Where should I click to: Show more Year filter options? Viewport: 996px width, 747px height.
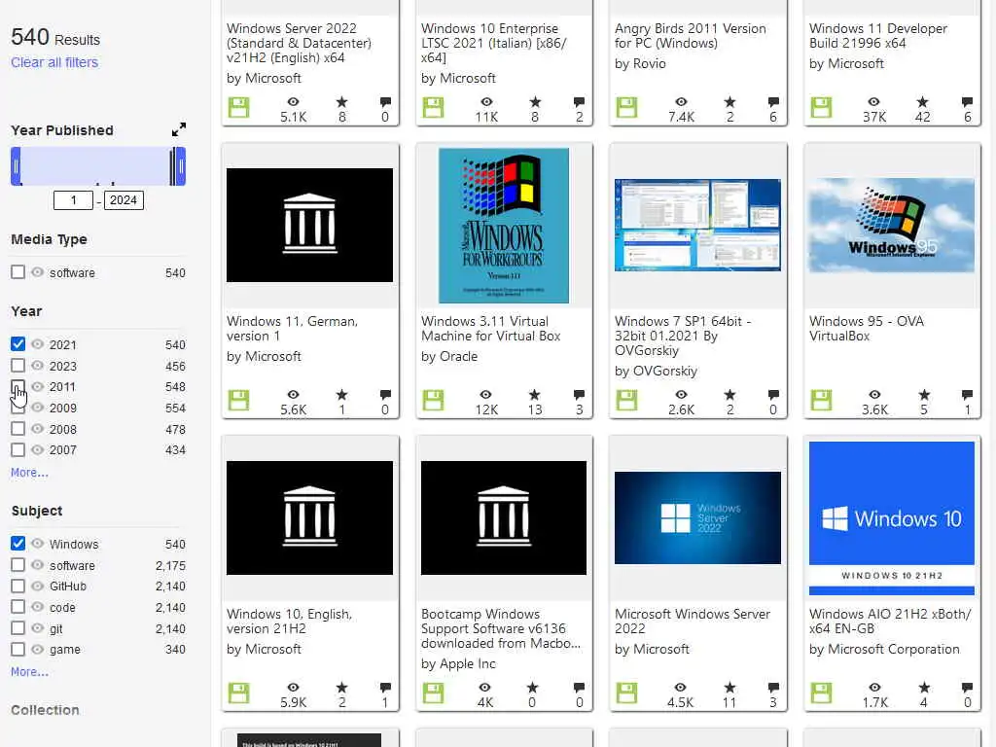pyautogui.click(x=29, y=473)
